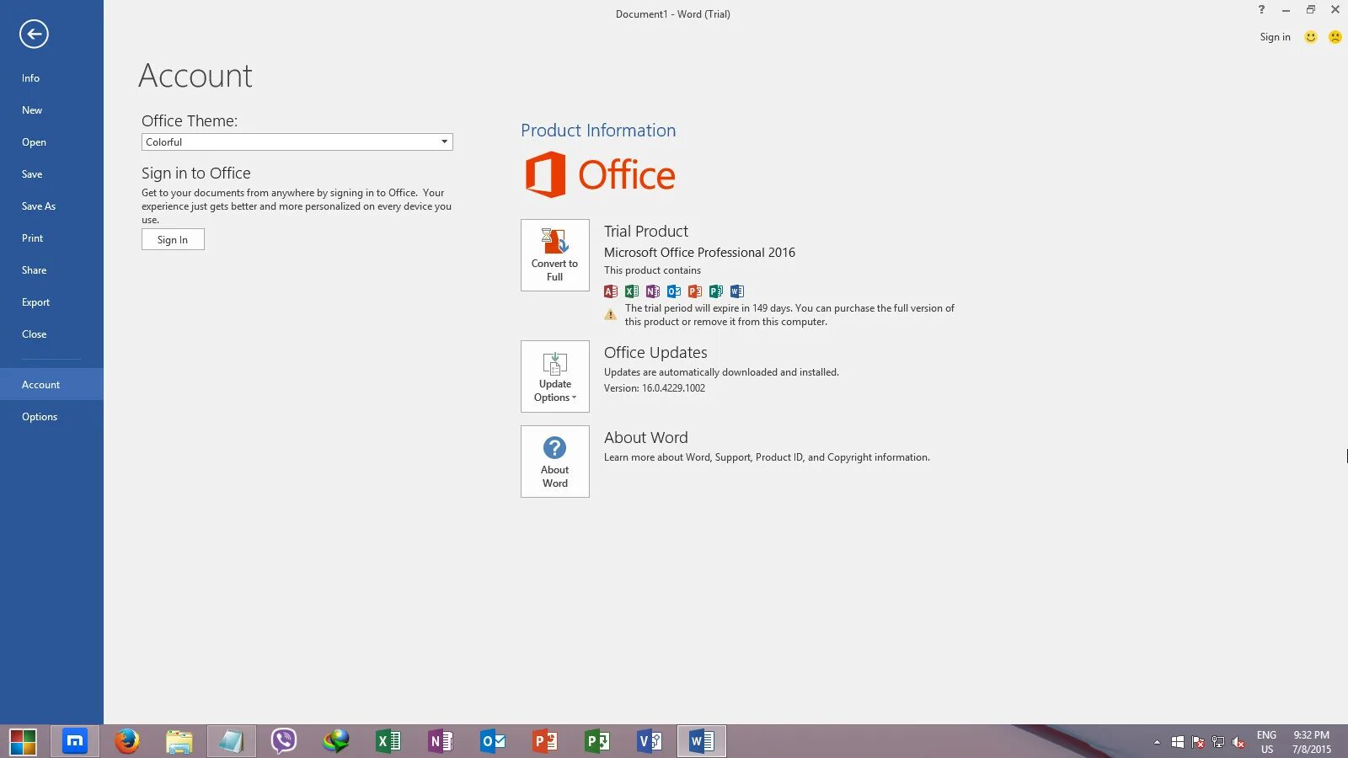Go to the Print tab
The height and width of the screenshot is (758, 1348).
(x=51, y=238)
